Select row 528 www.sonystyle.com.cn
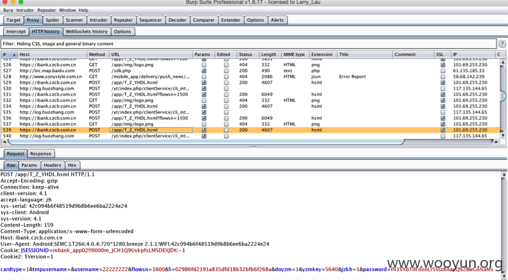The width and height of the screenshot is (508, 280). (x=250, y=77)
